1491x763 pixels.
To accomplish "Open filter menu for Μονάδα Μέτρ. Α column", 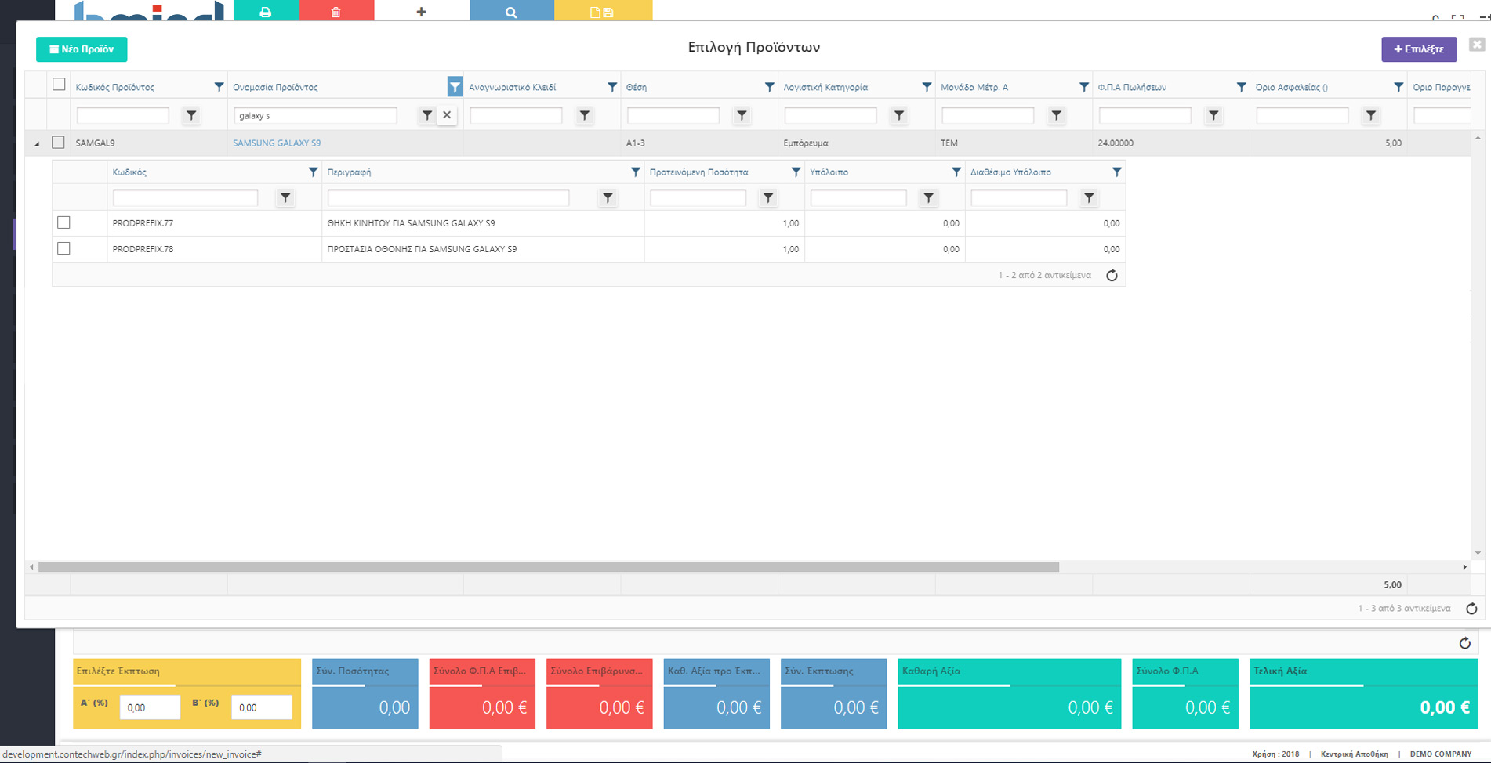I will click(1084, 87).
